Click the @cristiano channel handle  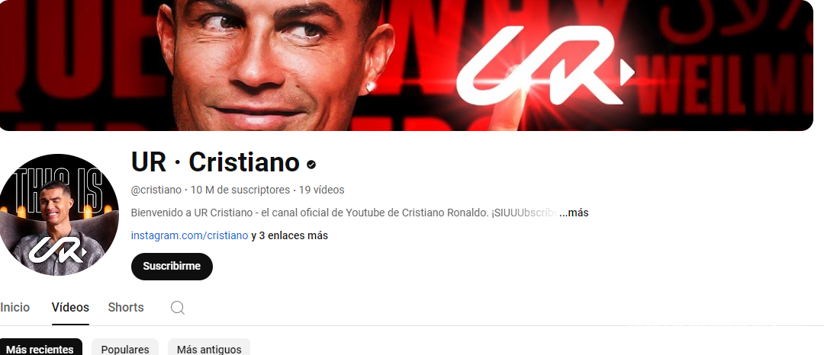pyautogui.click(x=156, y=190)
